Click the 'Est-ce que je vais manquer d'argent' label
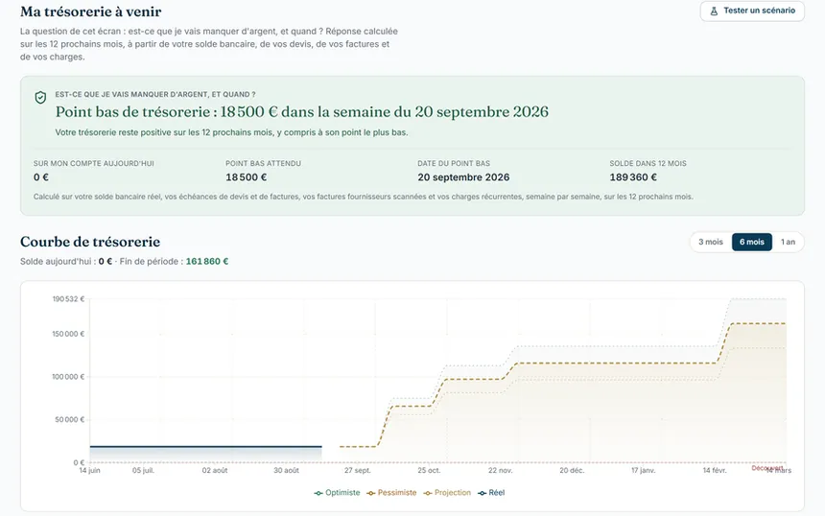This screenshot has height=516, width=825. [x=155, y=95]
